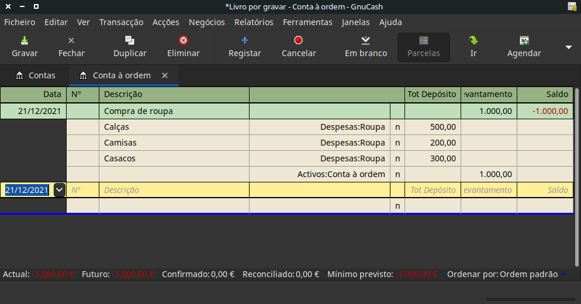Close the Conta à ordem tab

[165, 75]
